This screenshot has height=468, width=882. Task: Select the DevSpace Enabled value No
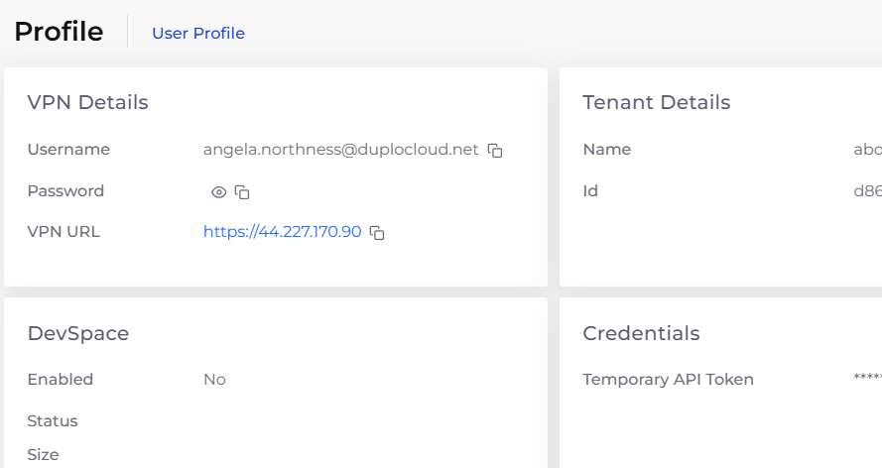tap(215, 379)
